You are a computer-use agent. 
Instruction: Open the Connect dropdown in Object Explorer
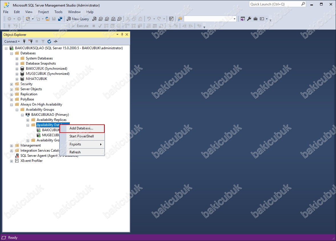click(12, 41)
